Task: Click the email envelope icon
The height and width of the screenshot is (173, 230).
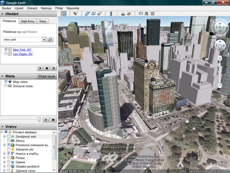Action: (x=141, y=14)
